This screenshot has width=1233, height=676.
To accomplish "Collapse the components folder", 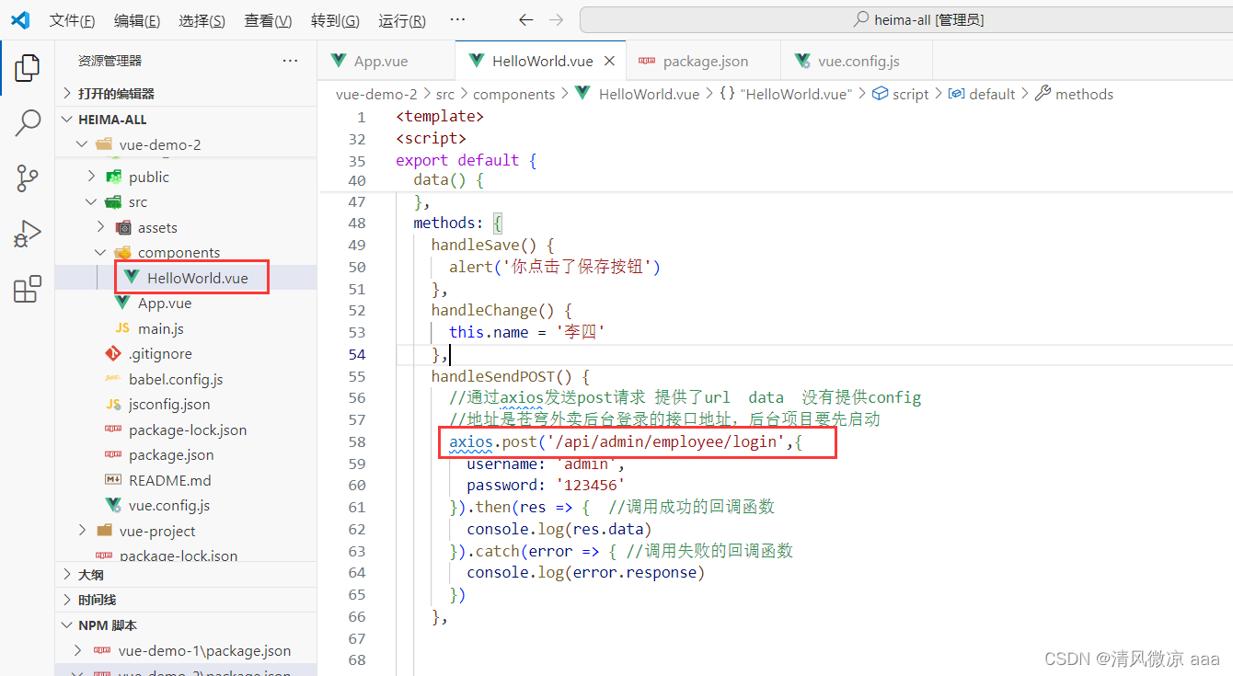I will click(186, 252).
